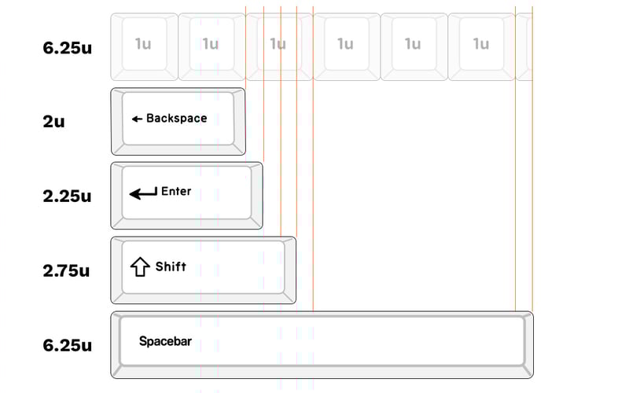Select the sixth 1u keycap in top row
629x393 pixels.
(x=481, y=46)
